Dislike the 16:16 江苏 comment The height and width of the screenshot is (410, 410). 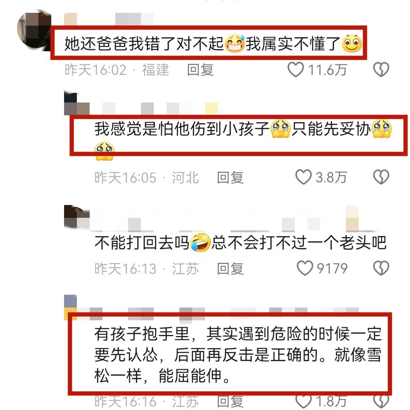[x=381, y=401]
